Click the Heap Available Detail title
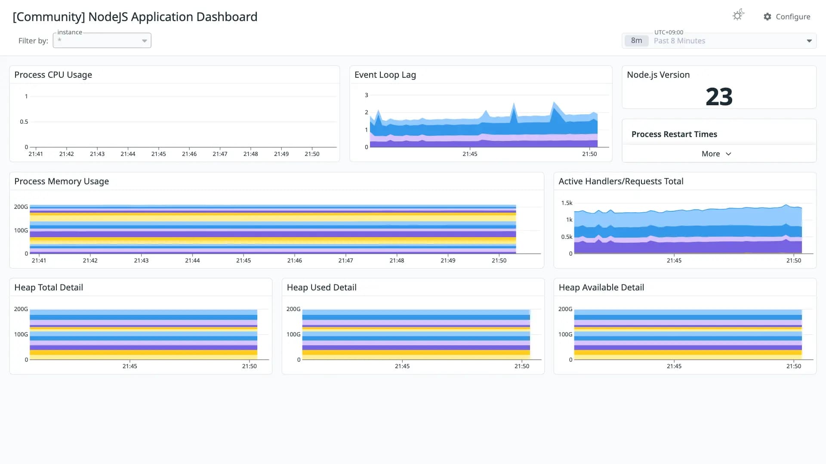This screenshot has height=464, width=826. pos(601,287)
